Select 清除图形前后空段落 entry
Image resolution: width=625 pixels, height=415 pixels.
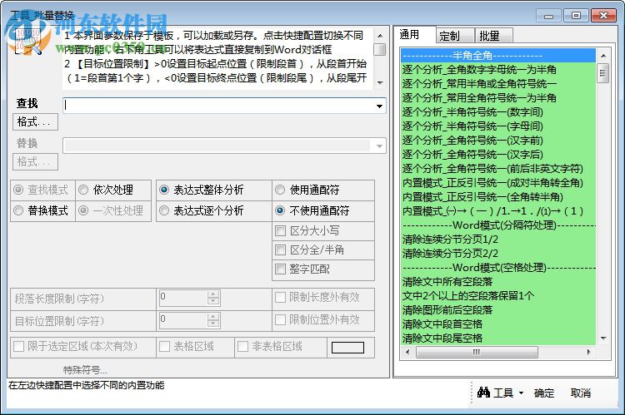click(498, 310)
